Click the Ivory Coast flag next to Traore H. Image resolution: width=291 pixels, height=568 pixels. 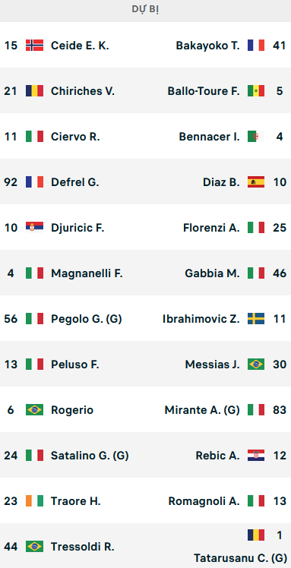pyautogui.click(x=34, y=501)
